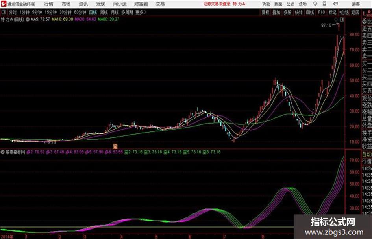Open the 功能 menu

tap(266, 4)
